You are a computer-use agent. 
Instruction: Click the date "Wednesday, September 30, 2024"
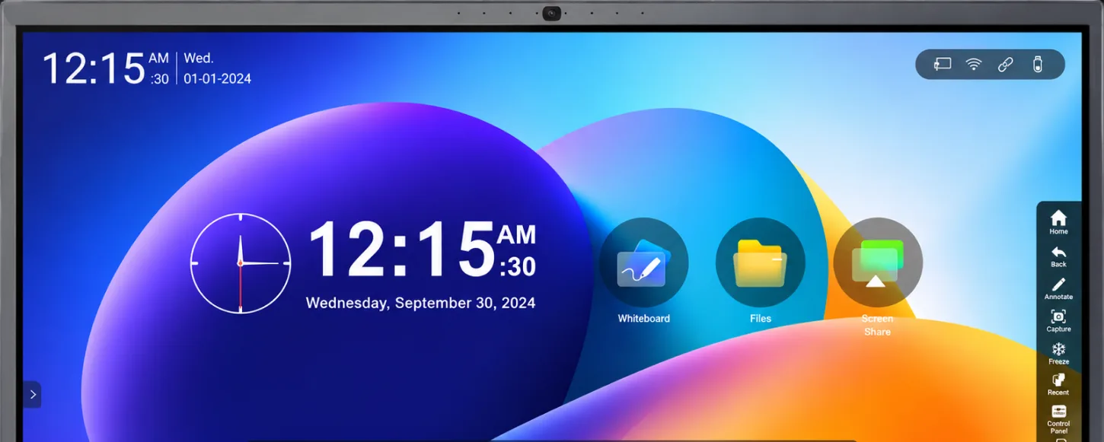pyautogui.click(x=420, y=303)
